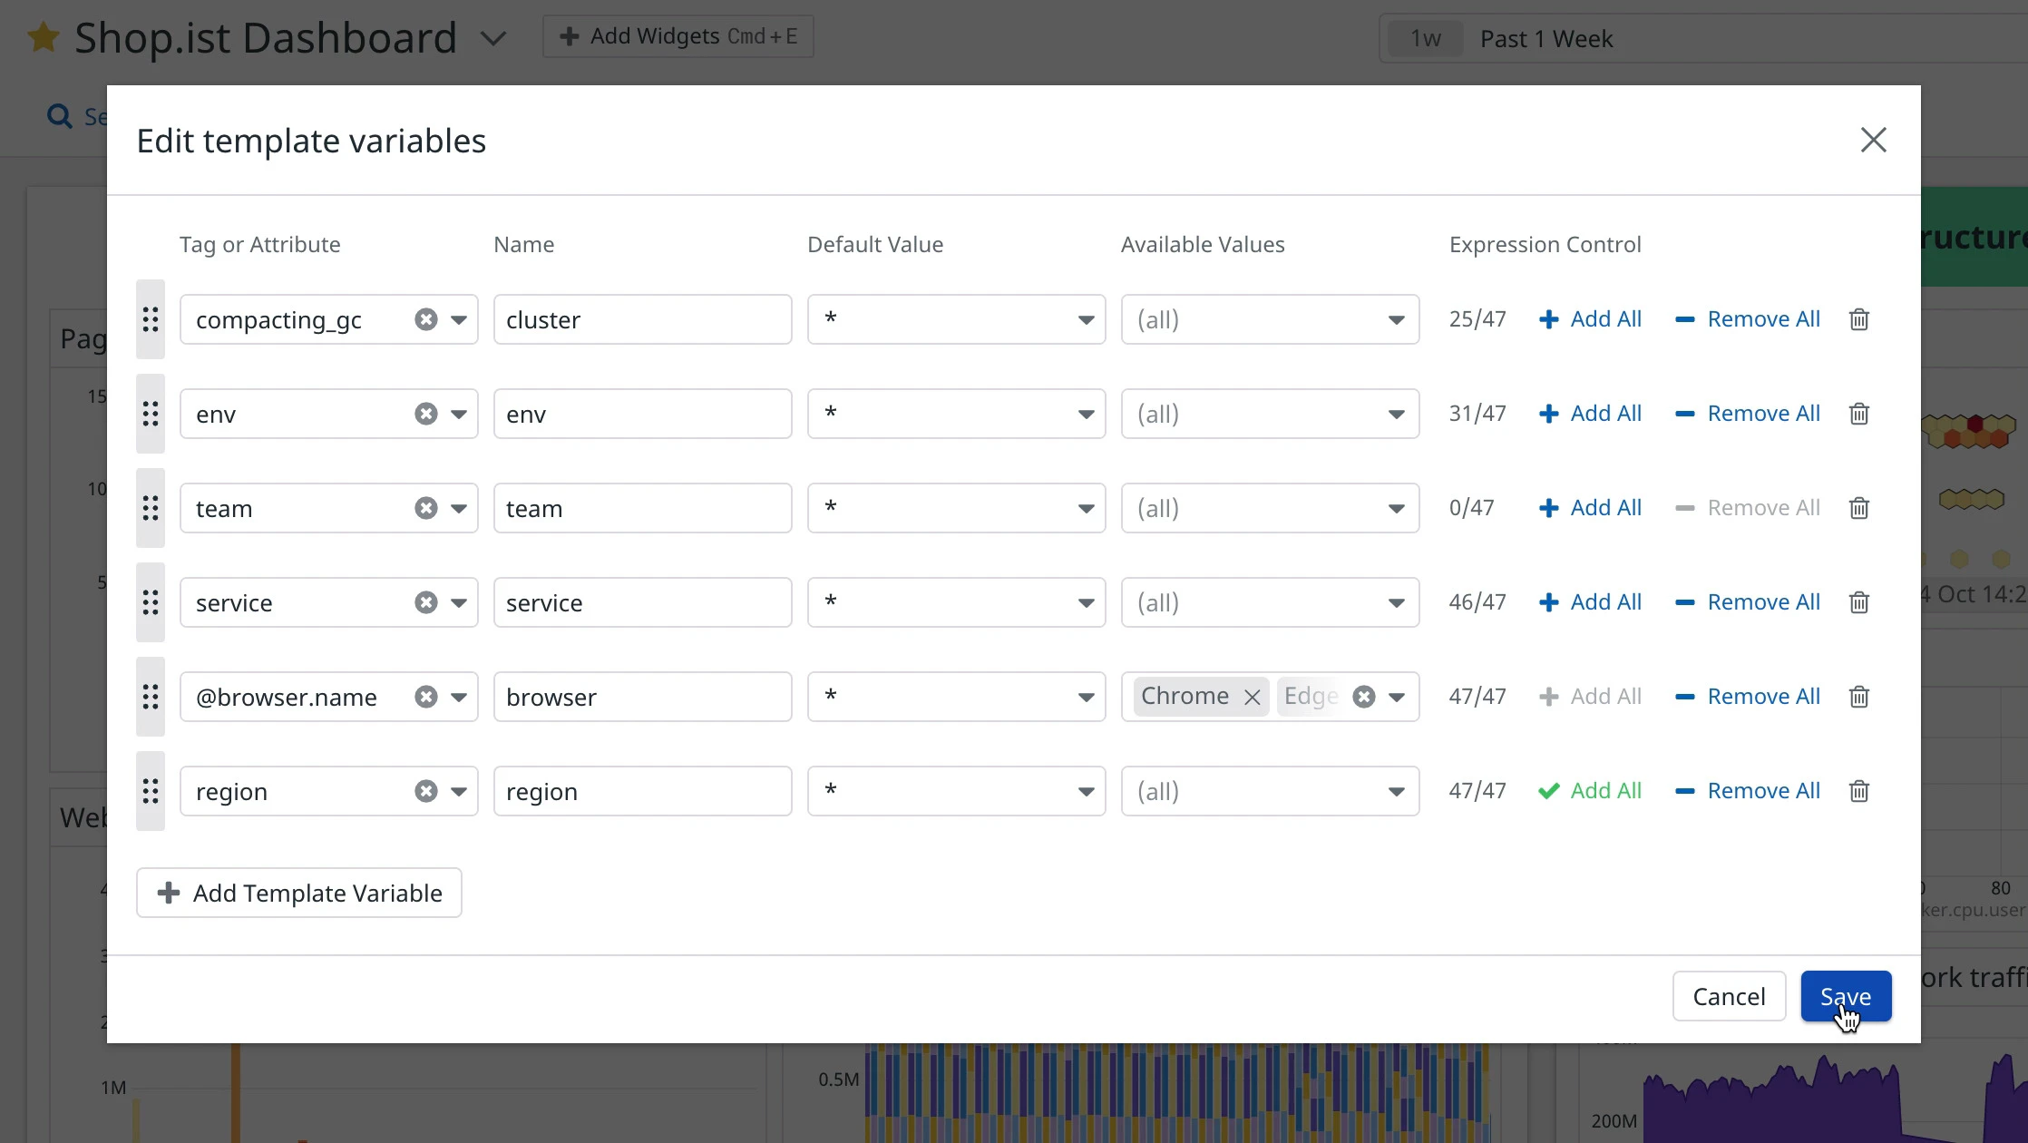Screen dimensions: 2028x1143
Task: Save the template variables
Action: 1846,996
